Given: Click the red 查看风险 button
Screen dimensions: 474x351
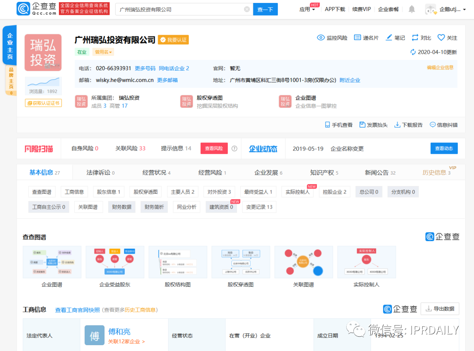Looking at the screenshot, I should tap(214, 148).
